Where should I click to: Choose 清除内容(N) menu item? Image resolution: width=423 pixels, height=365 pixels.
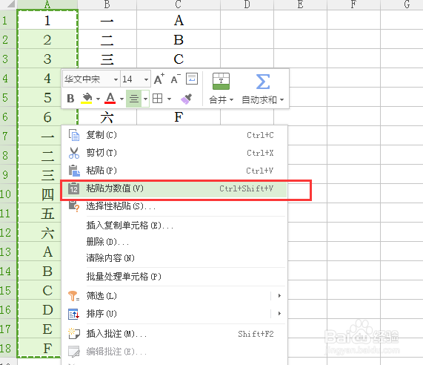[175, 258]
